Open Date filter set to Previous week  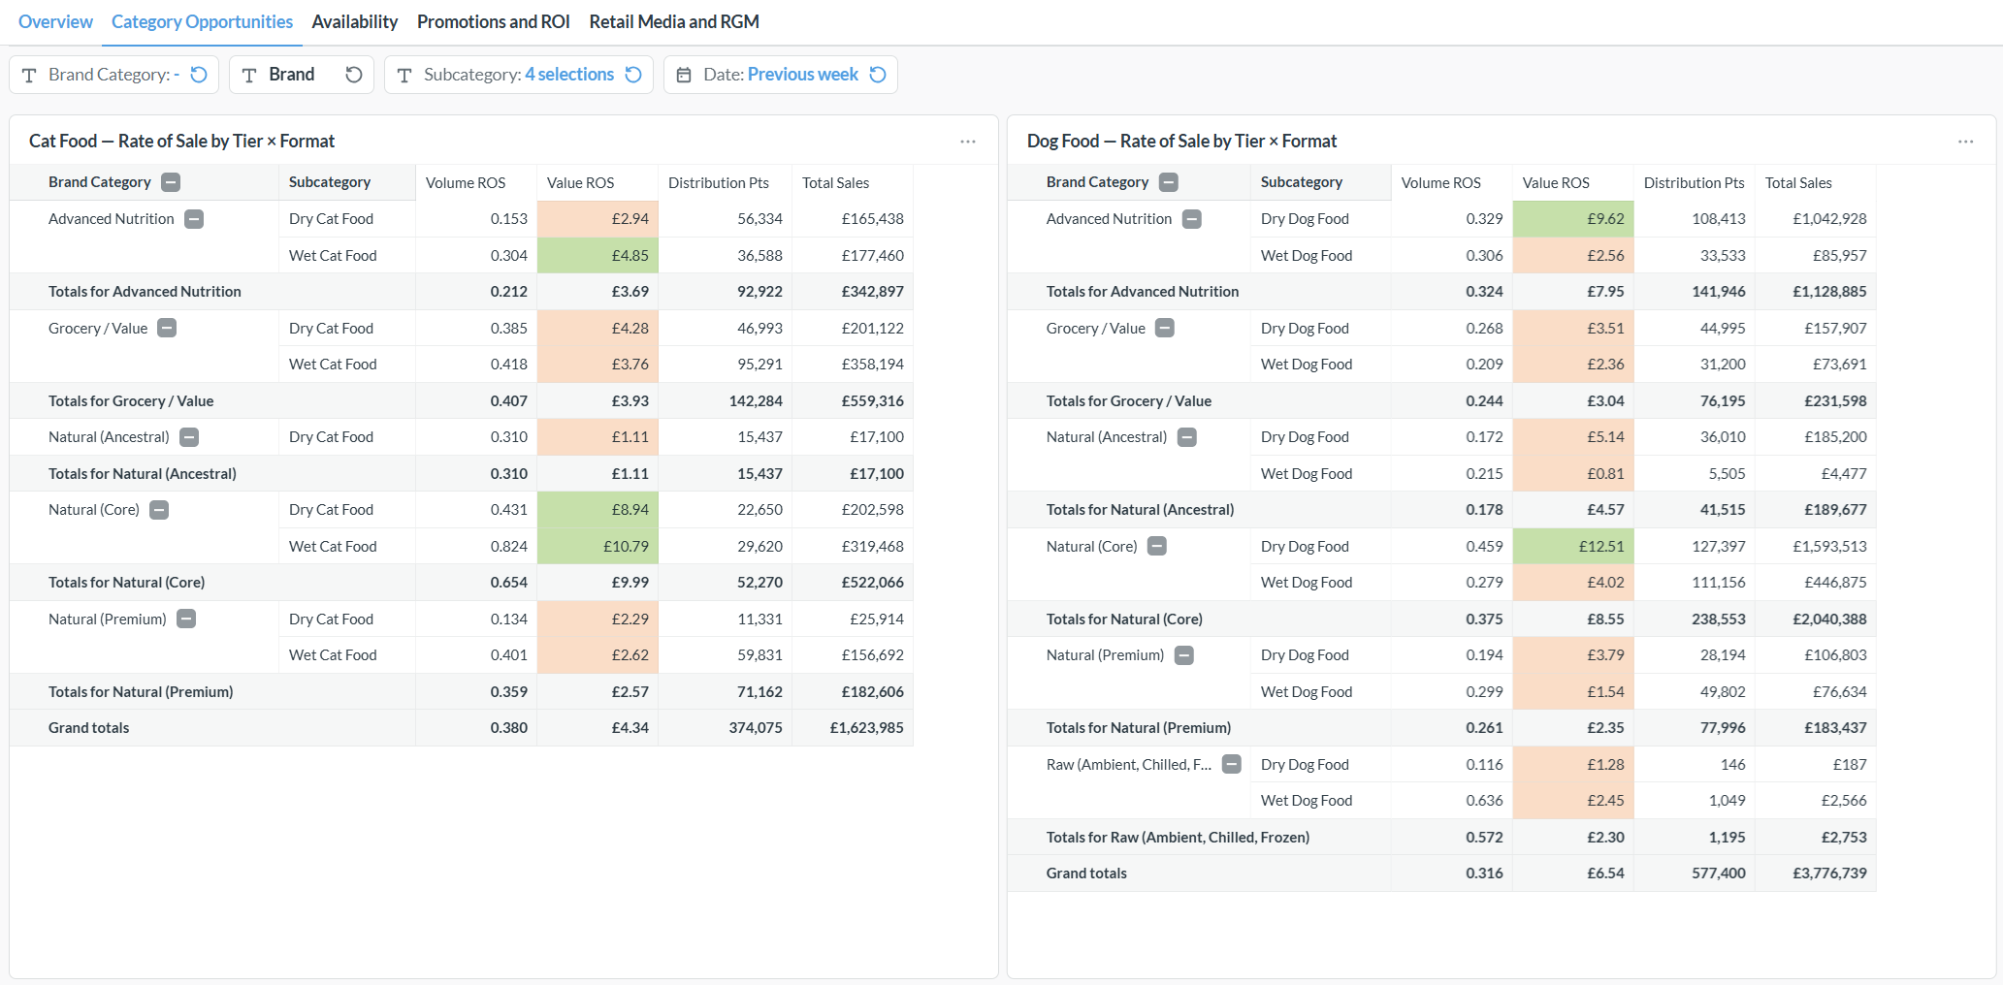[780, 75]
